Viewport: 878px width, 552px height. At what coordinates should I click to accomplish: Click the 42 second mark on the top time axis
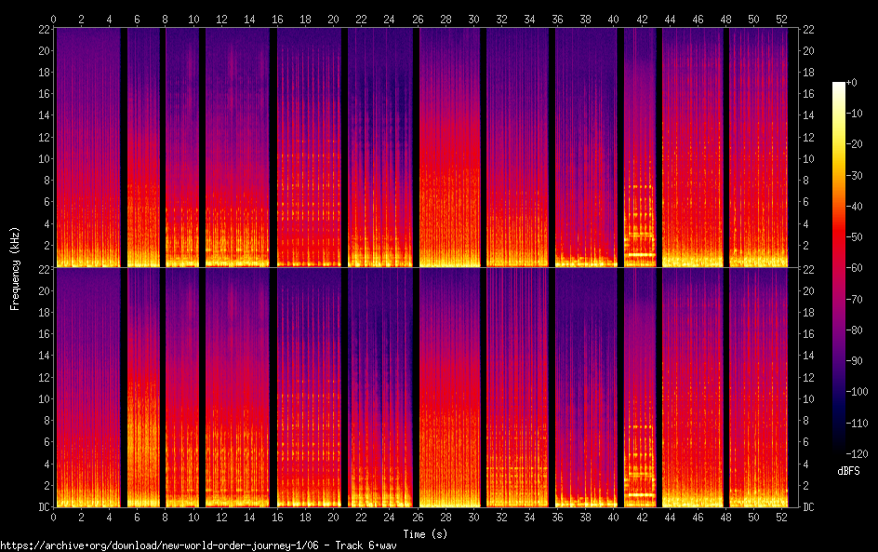point(642,19)
